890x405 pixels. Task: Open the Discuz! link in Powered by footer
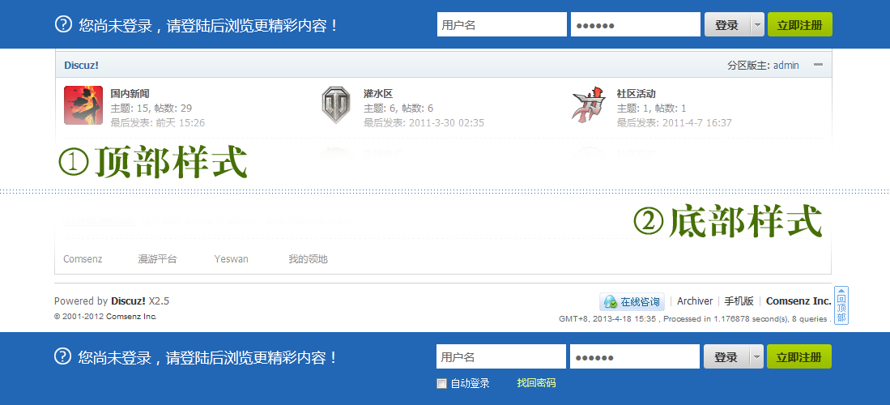[x=128, y=301]
